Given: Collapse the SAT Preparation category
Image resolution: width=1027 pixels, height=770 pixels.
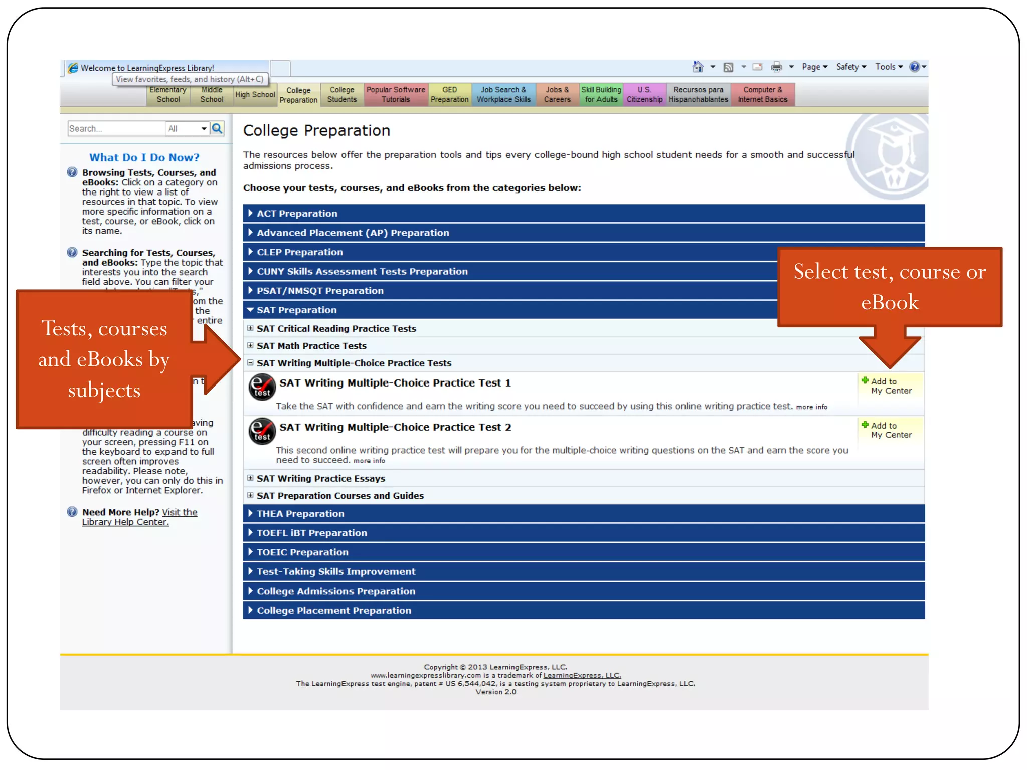Looking at the screenshot, I should (x=510, y=310).
